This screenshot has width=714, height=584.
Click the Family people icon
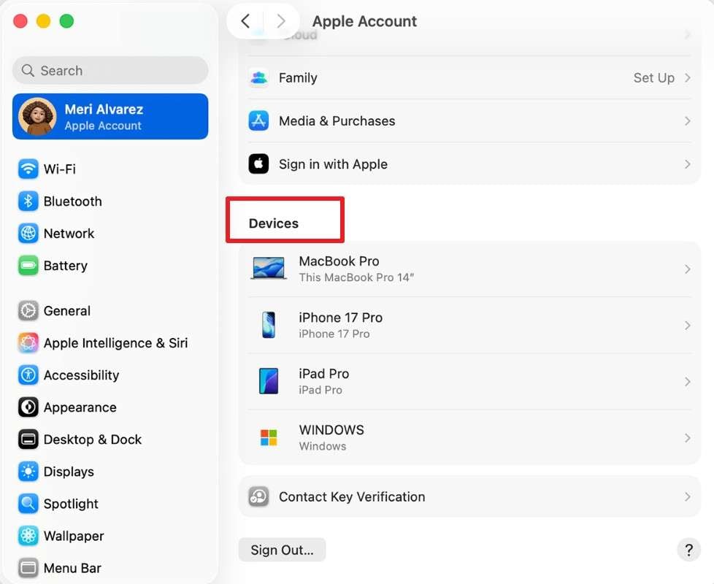pyautogui.click(x=258, y=78)
